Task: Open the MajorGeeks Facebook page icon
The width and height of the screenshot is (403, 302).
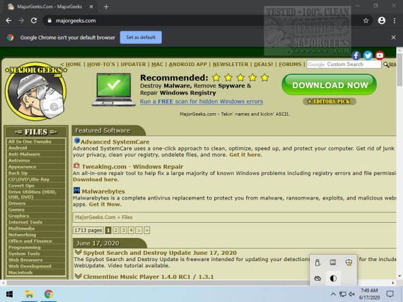Action: 356,55
